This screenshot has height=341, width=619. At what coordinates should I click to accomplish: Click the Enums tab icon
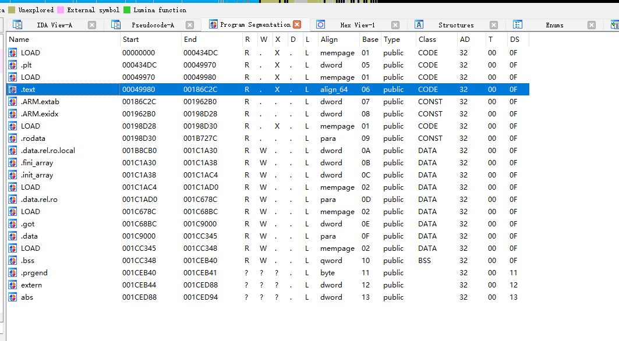518,25
